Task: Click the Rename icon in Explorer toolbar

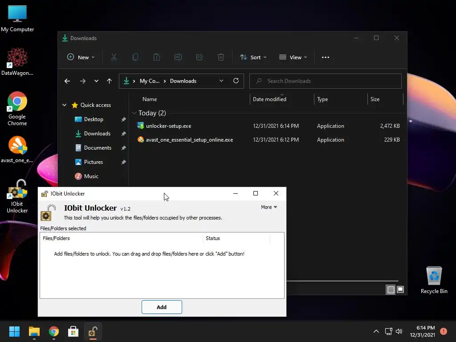Action: click(x=178, y=57)
